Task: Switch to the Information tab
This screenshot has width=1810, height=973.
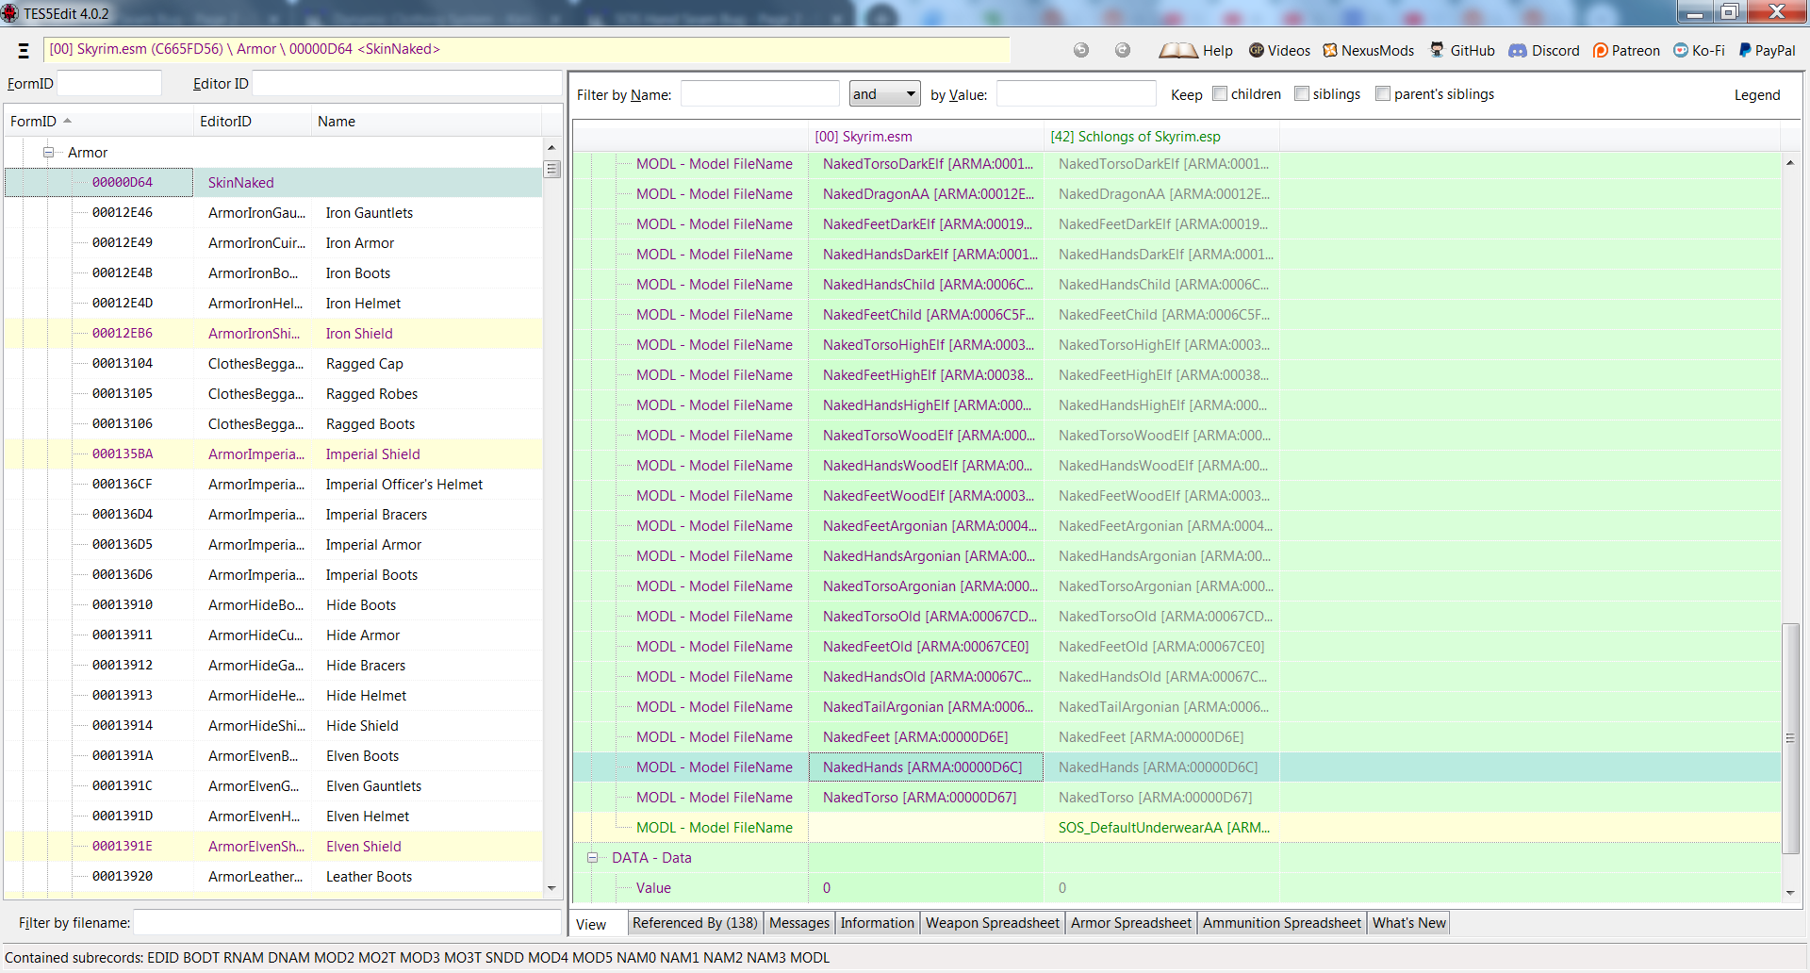Action: pyautogui.click(x=878, y=923)
